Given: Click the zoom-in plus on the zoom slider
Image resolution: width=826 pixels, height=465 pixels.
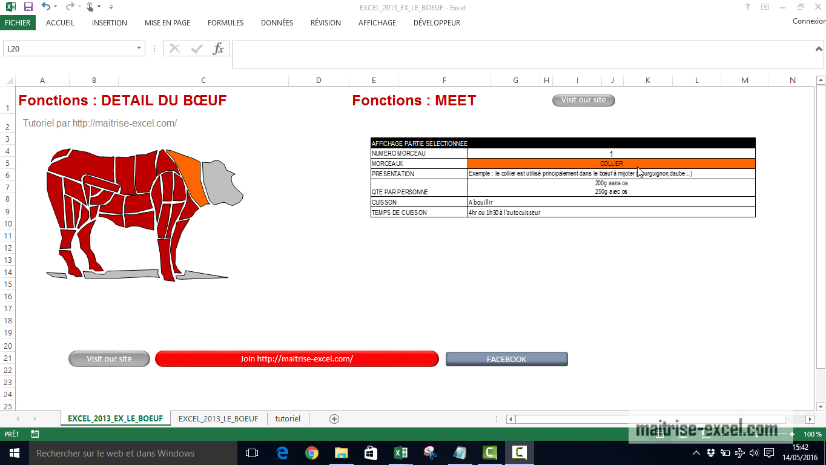Looking at the screenshot, I should click(791, 434).
